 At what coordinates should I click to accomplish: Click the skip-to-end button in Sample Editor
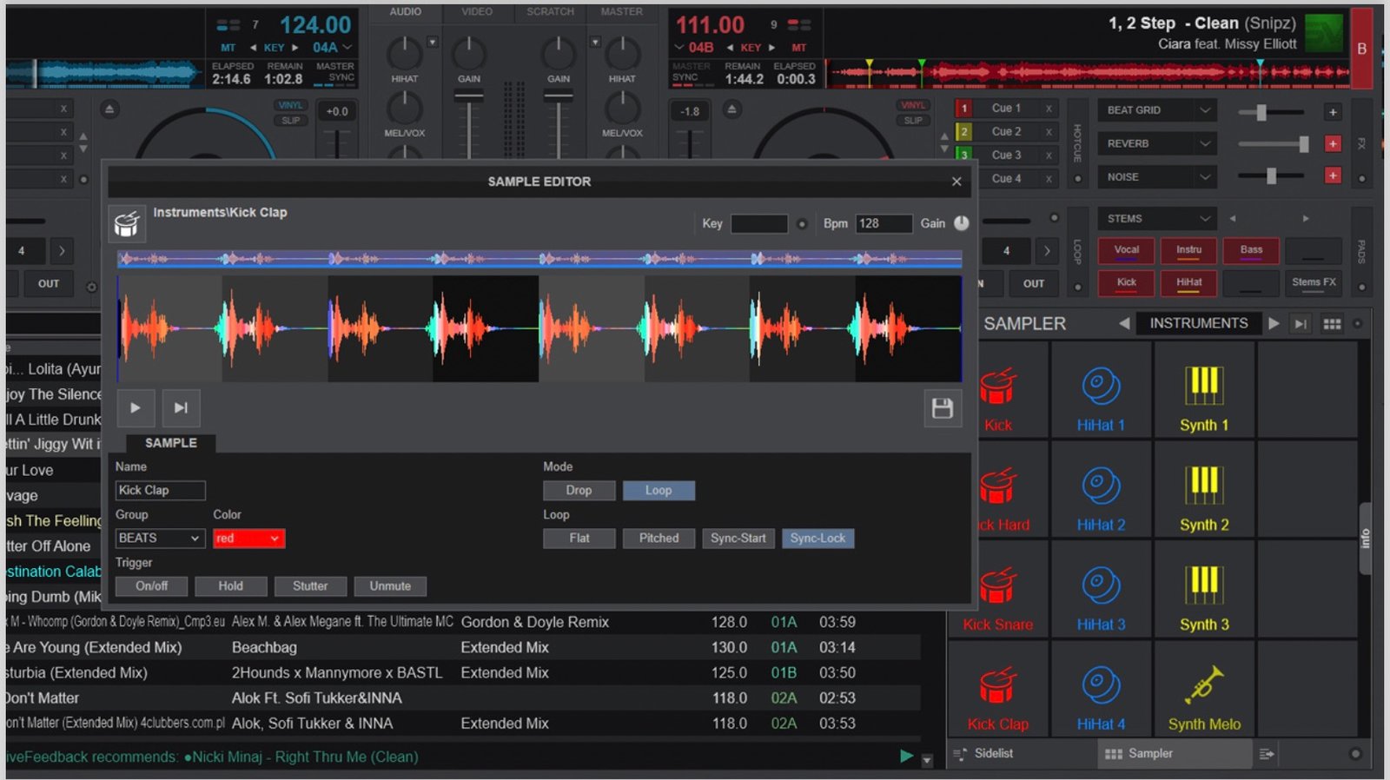181,408
